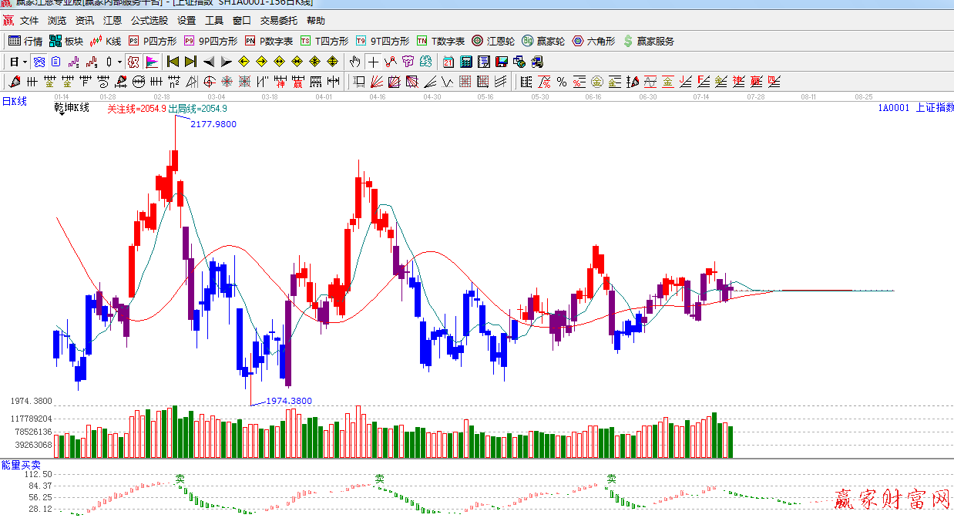Viewport: 954px width, 518px height.
Task: Launch the 江恩轮 Gann wheel
Action: [x=493, y=41]
